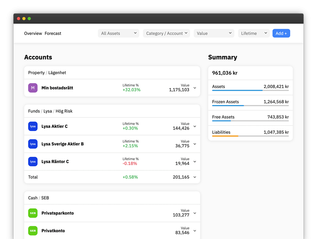Screen dimensions: 317x239
Task: Expand the Funds Total row chevron
Action: pyautogui.click(x=195, y=177)
